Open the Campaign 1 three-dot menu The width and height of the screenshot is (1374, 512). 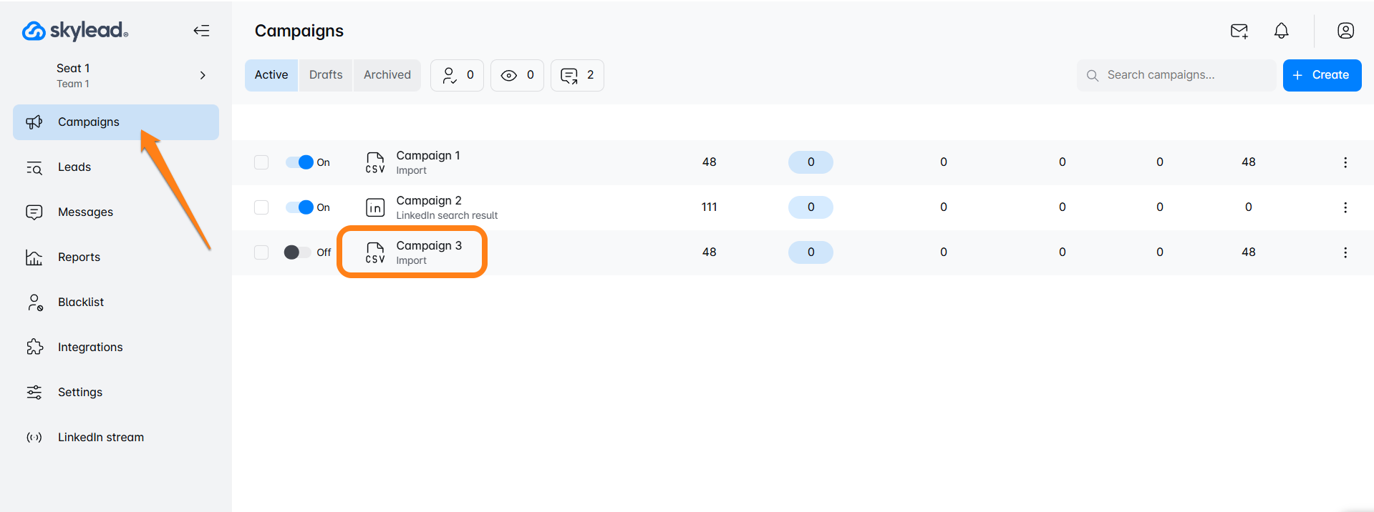point(1345,162)
